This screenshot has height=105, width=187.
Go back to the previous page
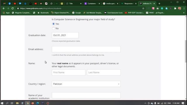(4, 8)
